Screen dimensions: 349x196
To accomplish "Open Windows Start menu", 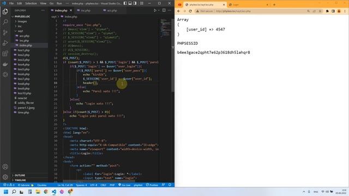I will click(x=6, y=192).
